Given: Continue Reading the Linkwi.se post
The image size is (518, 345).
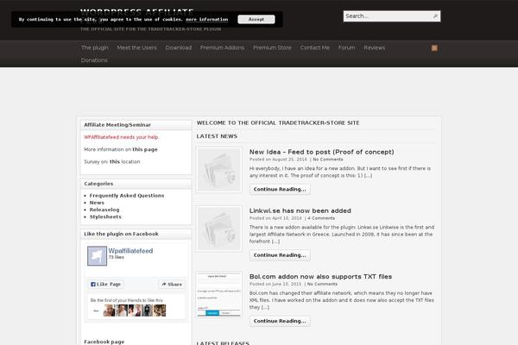Looking at the screenshot, I should click(280, 255).
